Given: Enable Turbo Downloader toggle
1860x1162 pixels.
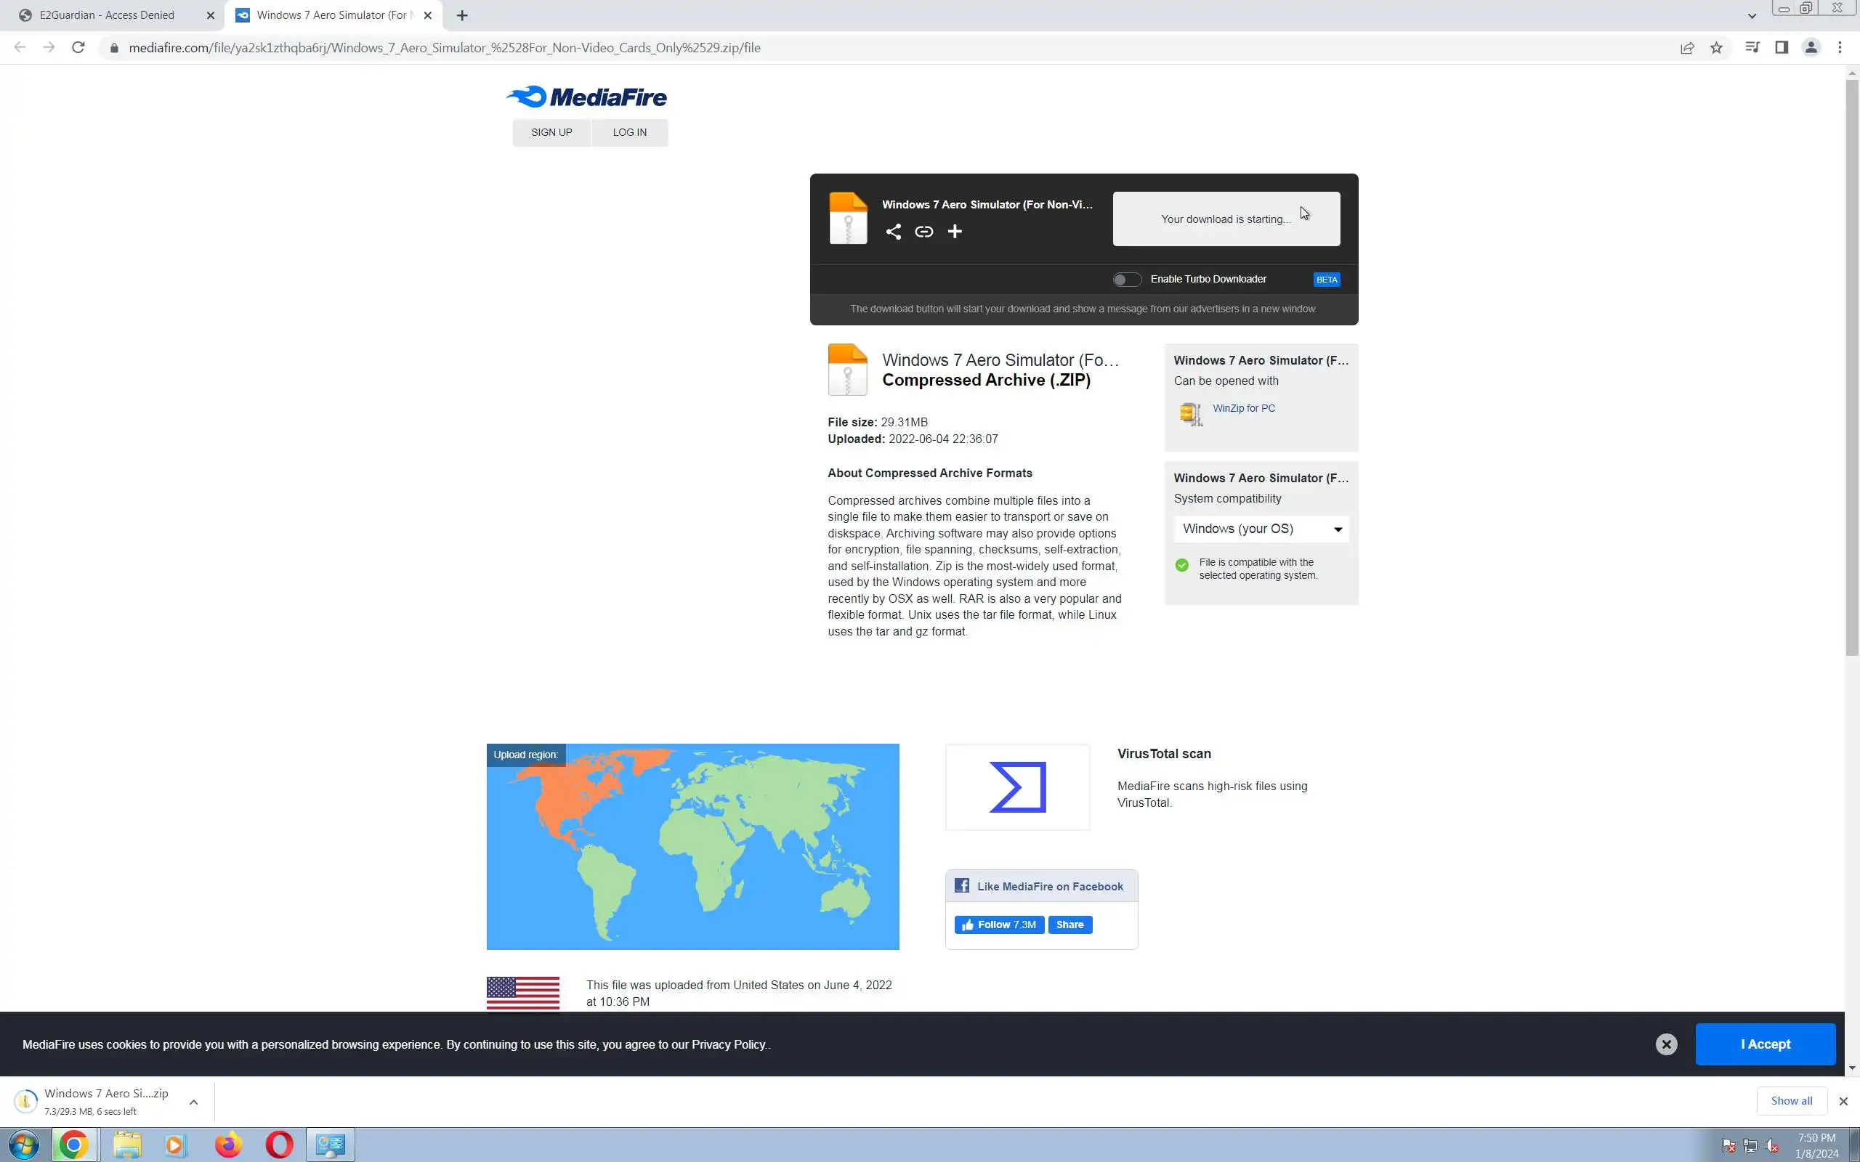Looking at the screenshot, I should point(1127,280).
